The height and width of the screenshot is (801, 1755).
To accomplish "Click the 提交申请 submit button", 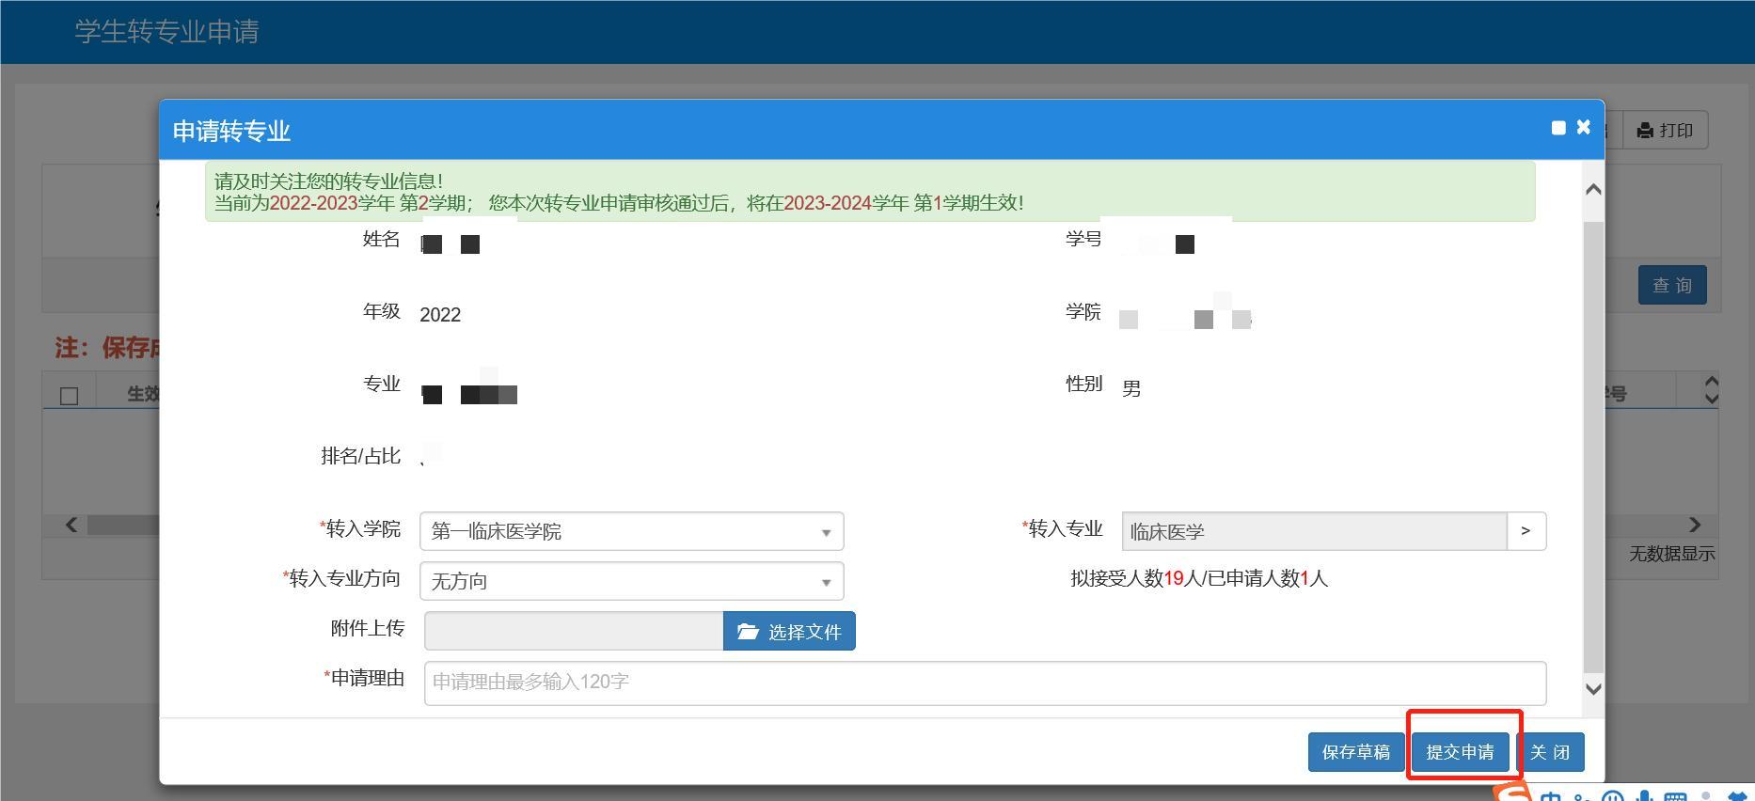I will pos(1460,752).
